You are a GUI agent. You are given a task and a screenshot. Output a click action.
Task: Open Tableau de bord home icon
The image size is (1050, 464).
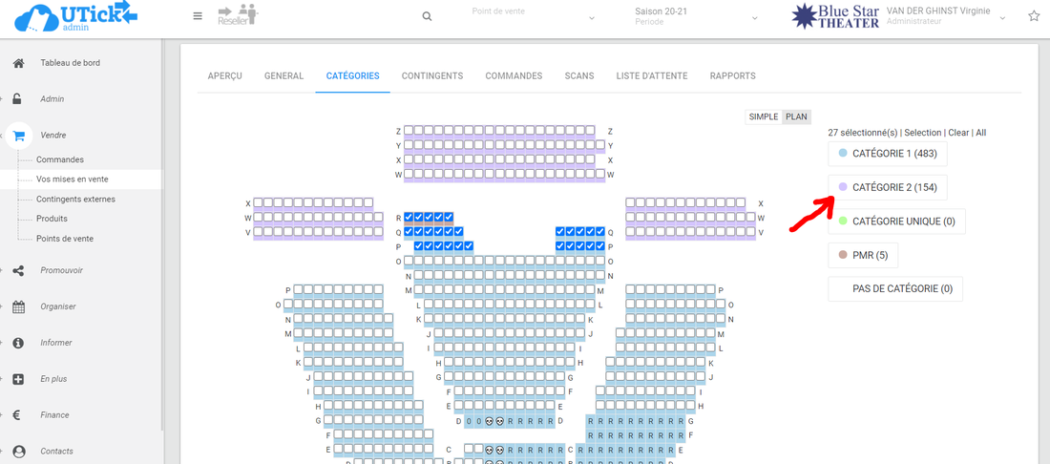point(18,63)
